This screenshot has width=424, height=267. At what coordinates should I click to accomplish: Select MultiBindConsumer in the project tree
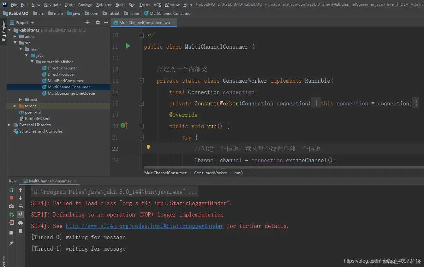pyautogui.click(x=66, y=81)
